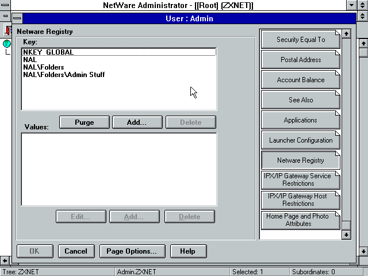Open the See Also page
368x276 pixels.
301,100
